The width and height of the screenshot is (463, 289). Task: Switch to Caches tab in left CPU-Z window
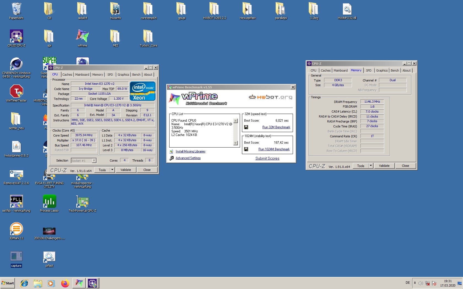click(67, 75)
